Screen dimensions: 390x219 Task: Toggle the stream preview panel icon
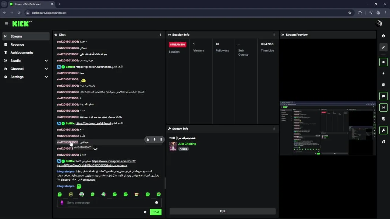click(383, 62)
